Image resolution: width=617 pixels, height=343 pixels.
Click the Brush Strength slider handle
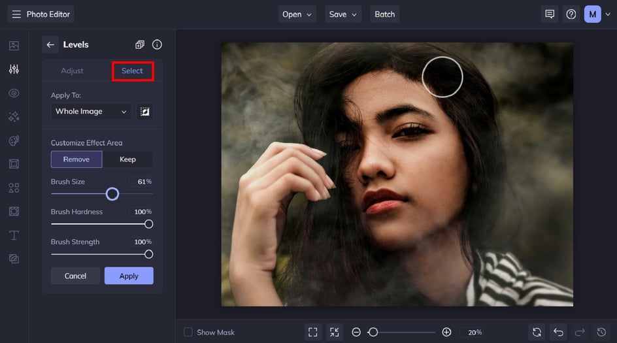tap(148, 255)
